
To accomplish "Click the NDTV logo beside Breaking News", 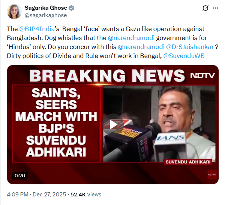I will (202, 76).
